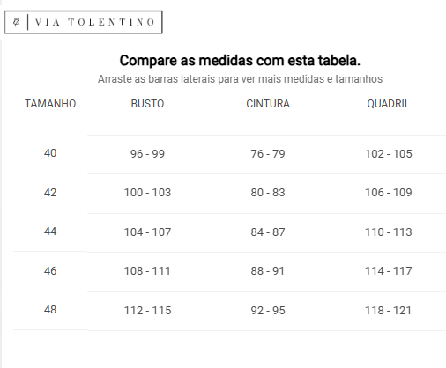Click the Via Tolentino logo

pos(84,22)
